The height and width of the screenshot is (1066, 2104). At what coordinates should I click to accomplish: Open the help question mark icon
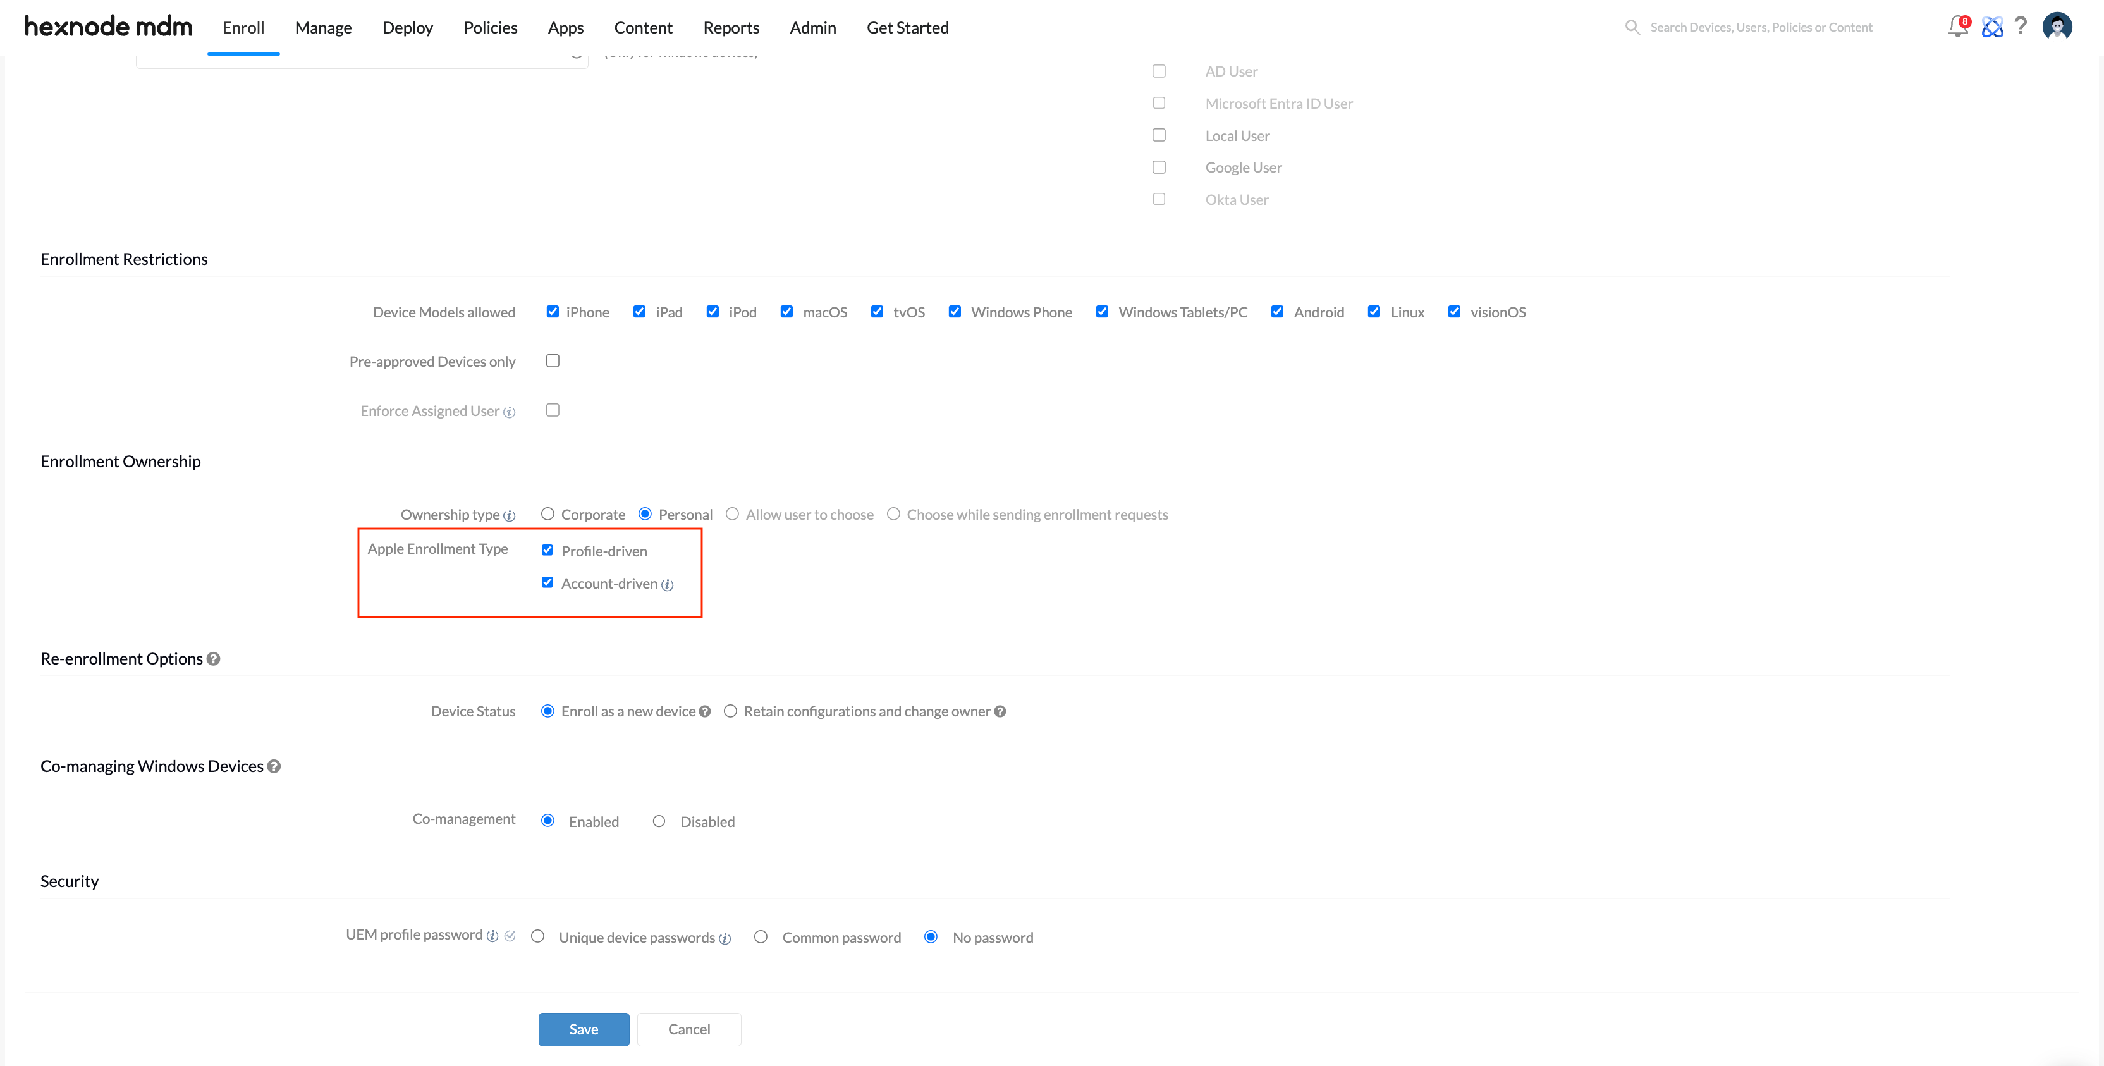(x=2021, y=26)
